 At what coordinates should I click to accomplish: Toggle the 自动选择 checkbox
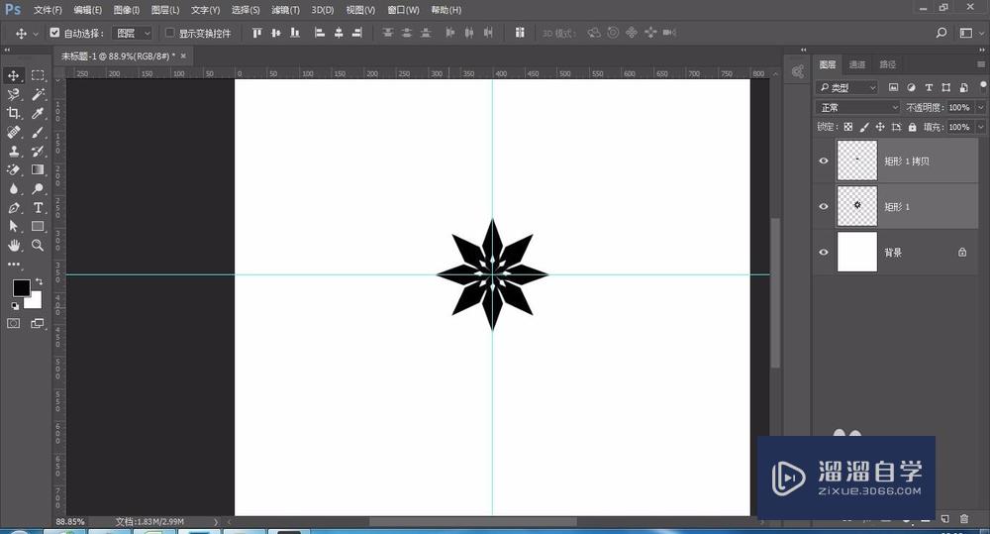coord(54,33)
